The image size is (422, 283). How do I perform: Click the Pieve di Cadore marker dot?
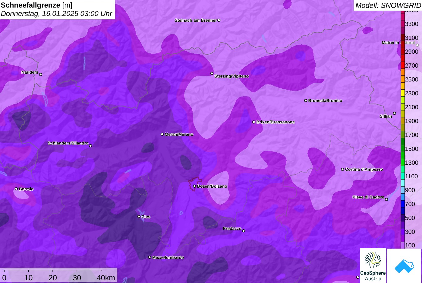pos(386,199)
